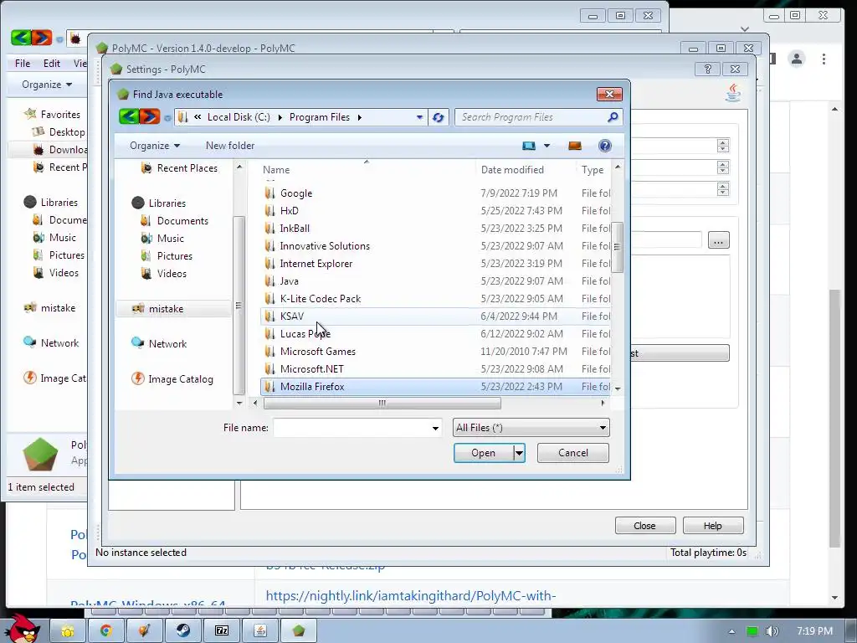The height and width of the screenshot is (643, 857).
Task: Click Close button in Settings window
Action: (x=645, y=526)
